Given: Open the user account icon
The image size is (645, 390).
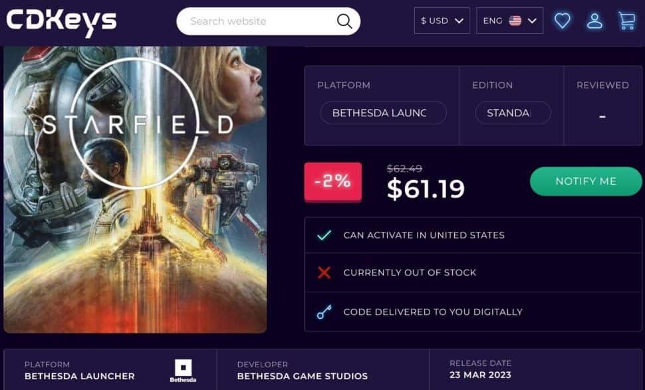Looking at the screenshot, I should [594, 21].
